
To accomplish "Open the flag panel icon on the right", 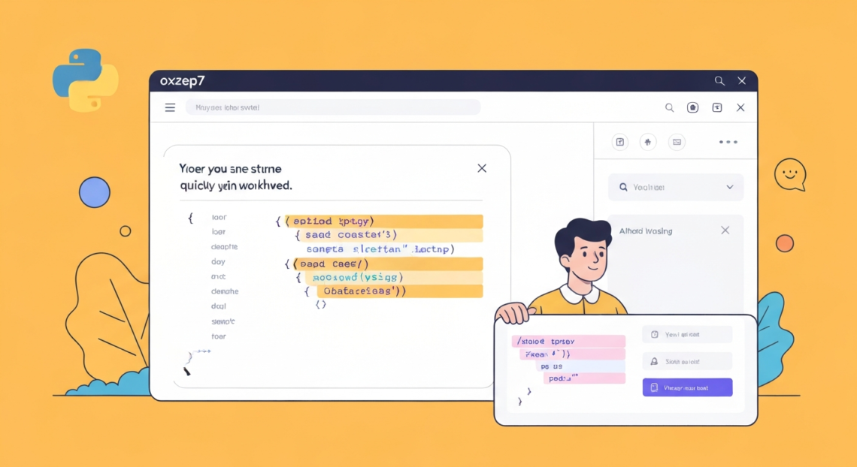I will (619, 141).
